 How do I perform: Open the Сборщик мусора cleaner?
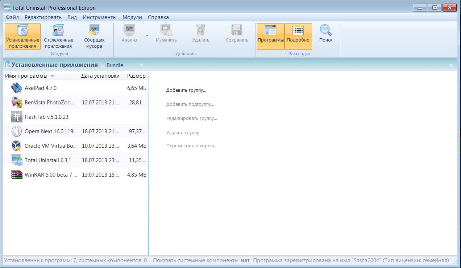coord(94,36)
